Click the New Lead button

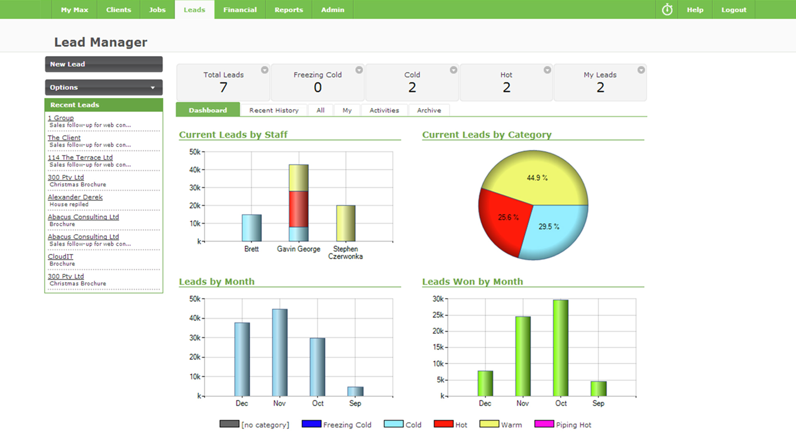point(104,64)
